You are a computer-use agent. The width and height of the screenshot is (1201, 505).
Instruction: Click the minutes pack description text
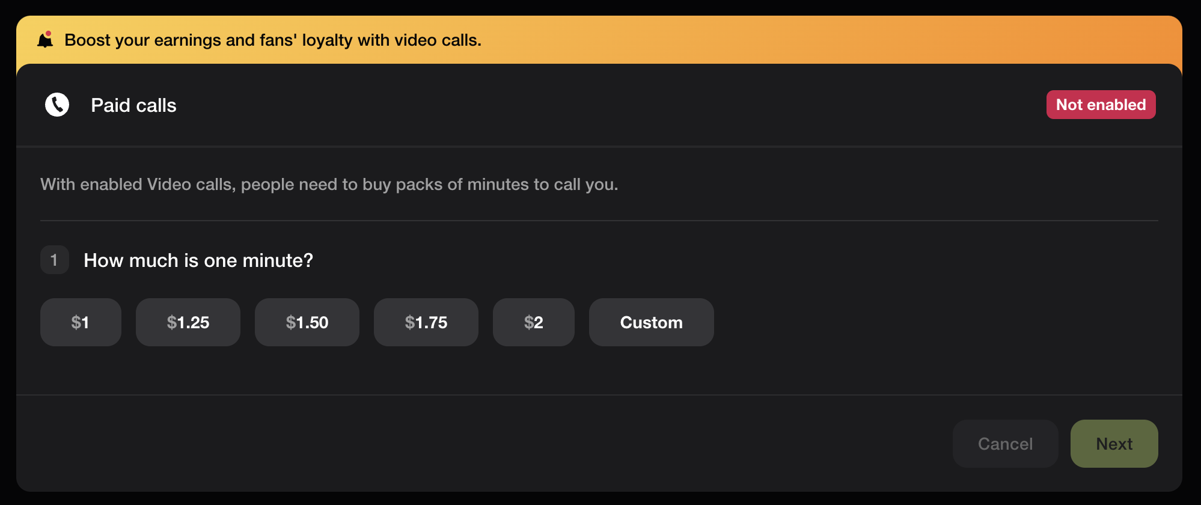tap(329, 184)
